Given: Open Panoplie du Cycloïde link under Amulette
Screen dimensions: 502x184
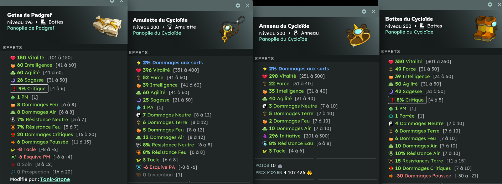Looking at the screenshot, I should (157, 33).
